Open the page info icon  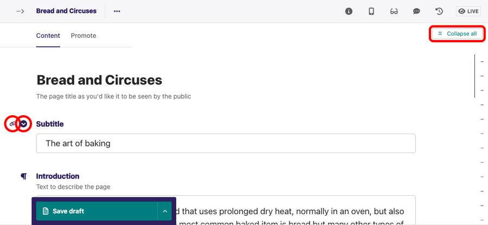pos(349,11)
